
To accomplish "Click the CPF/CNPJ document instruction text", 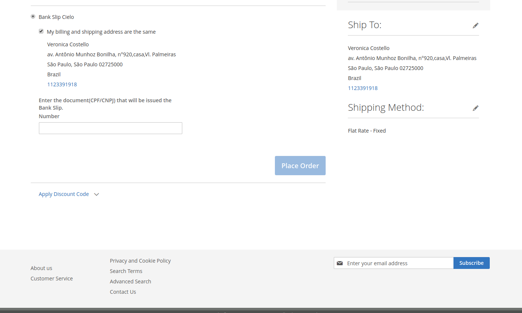I will 105,104.
